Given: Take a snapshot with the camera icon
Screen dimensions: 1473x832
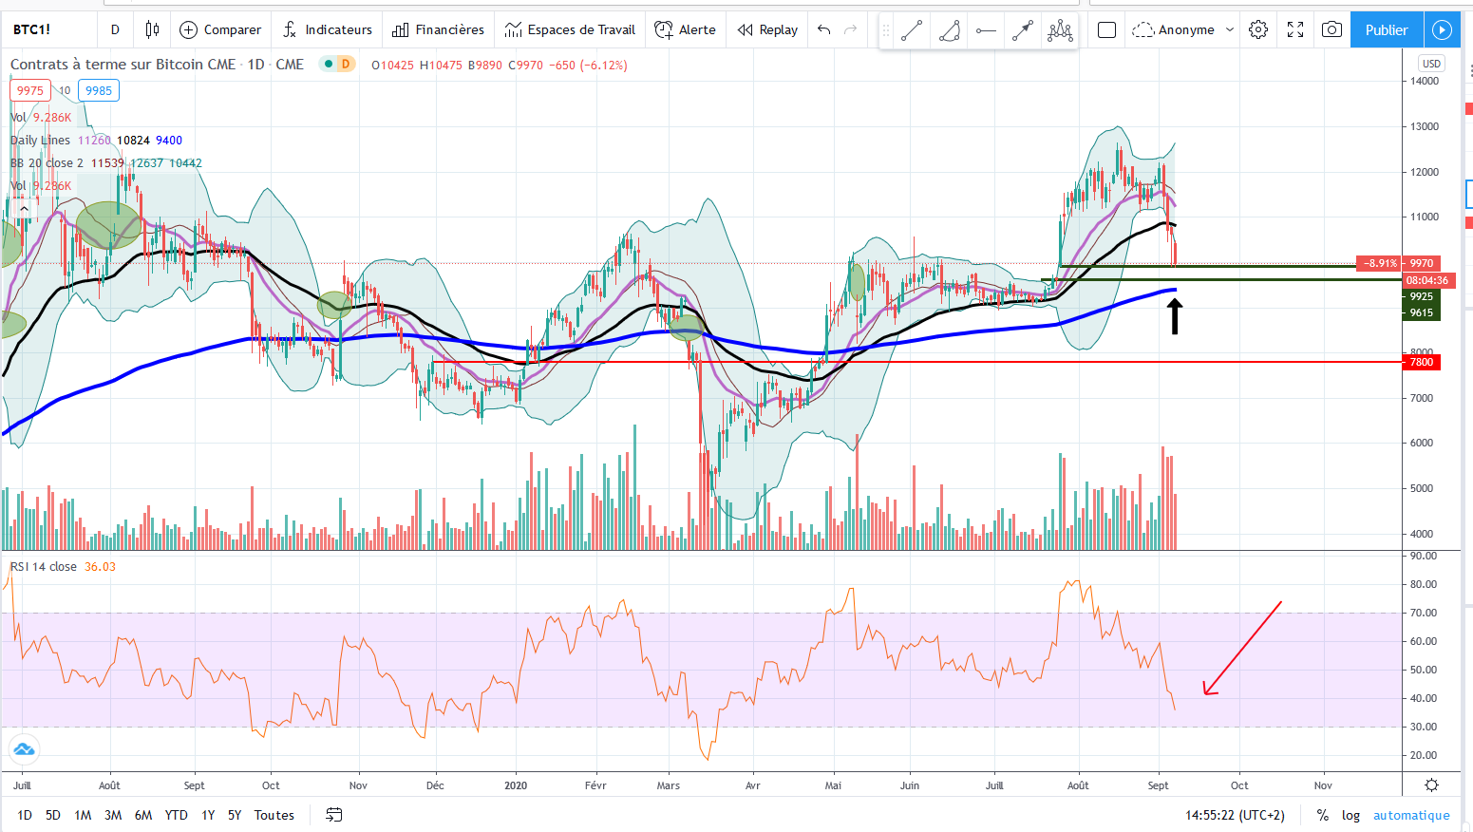Looking at the screenshot, I should pos(1331,29).
